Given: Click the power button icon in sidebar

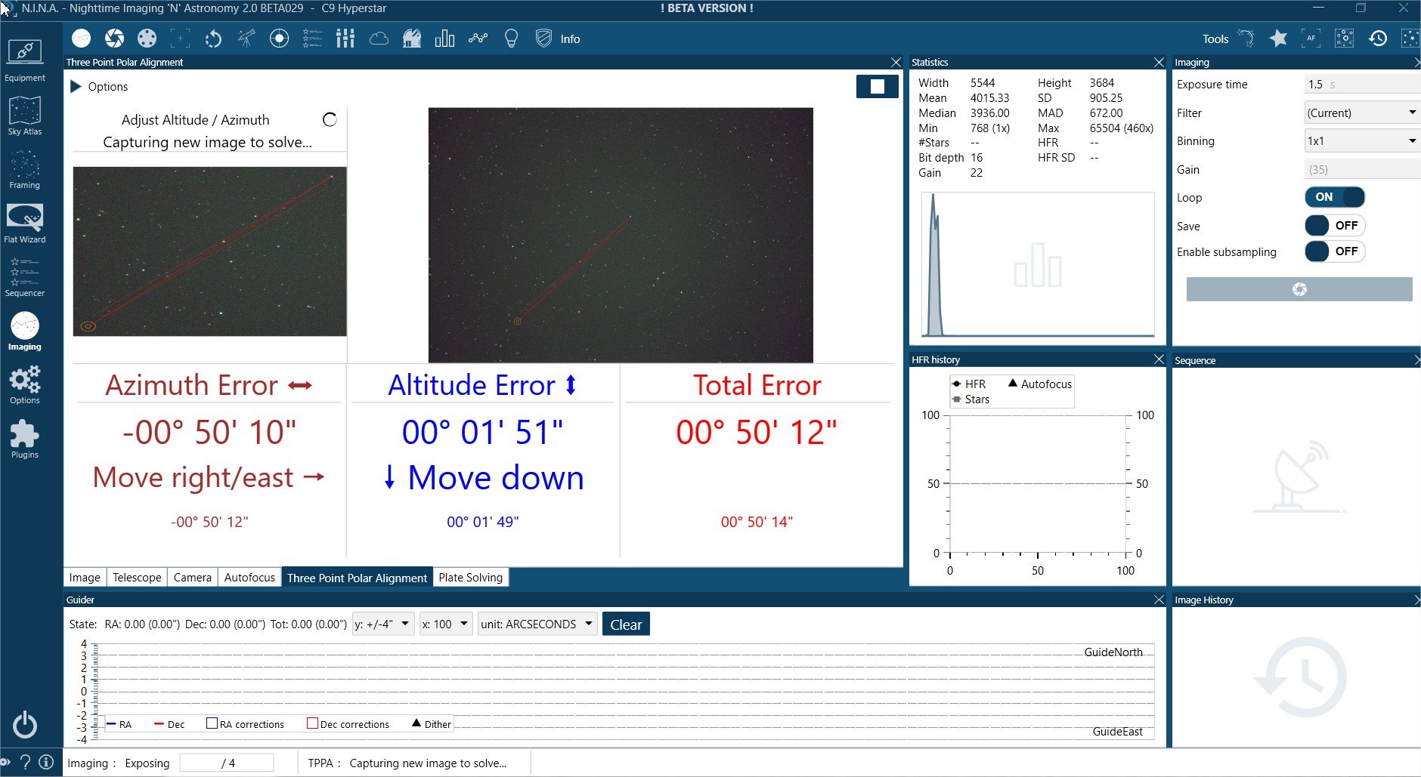Looking at the screenshot, I should click(x=25, y=724).
